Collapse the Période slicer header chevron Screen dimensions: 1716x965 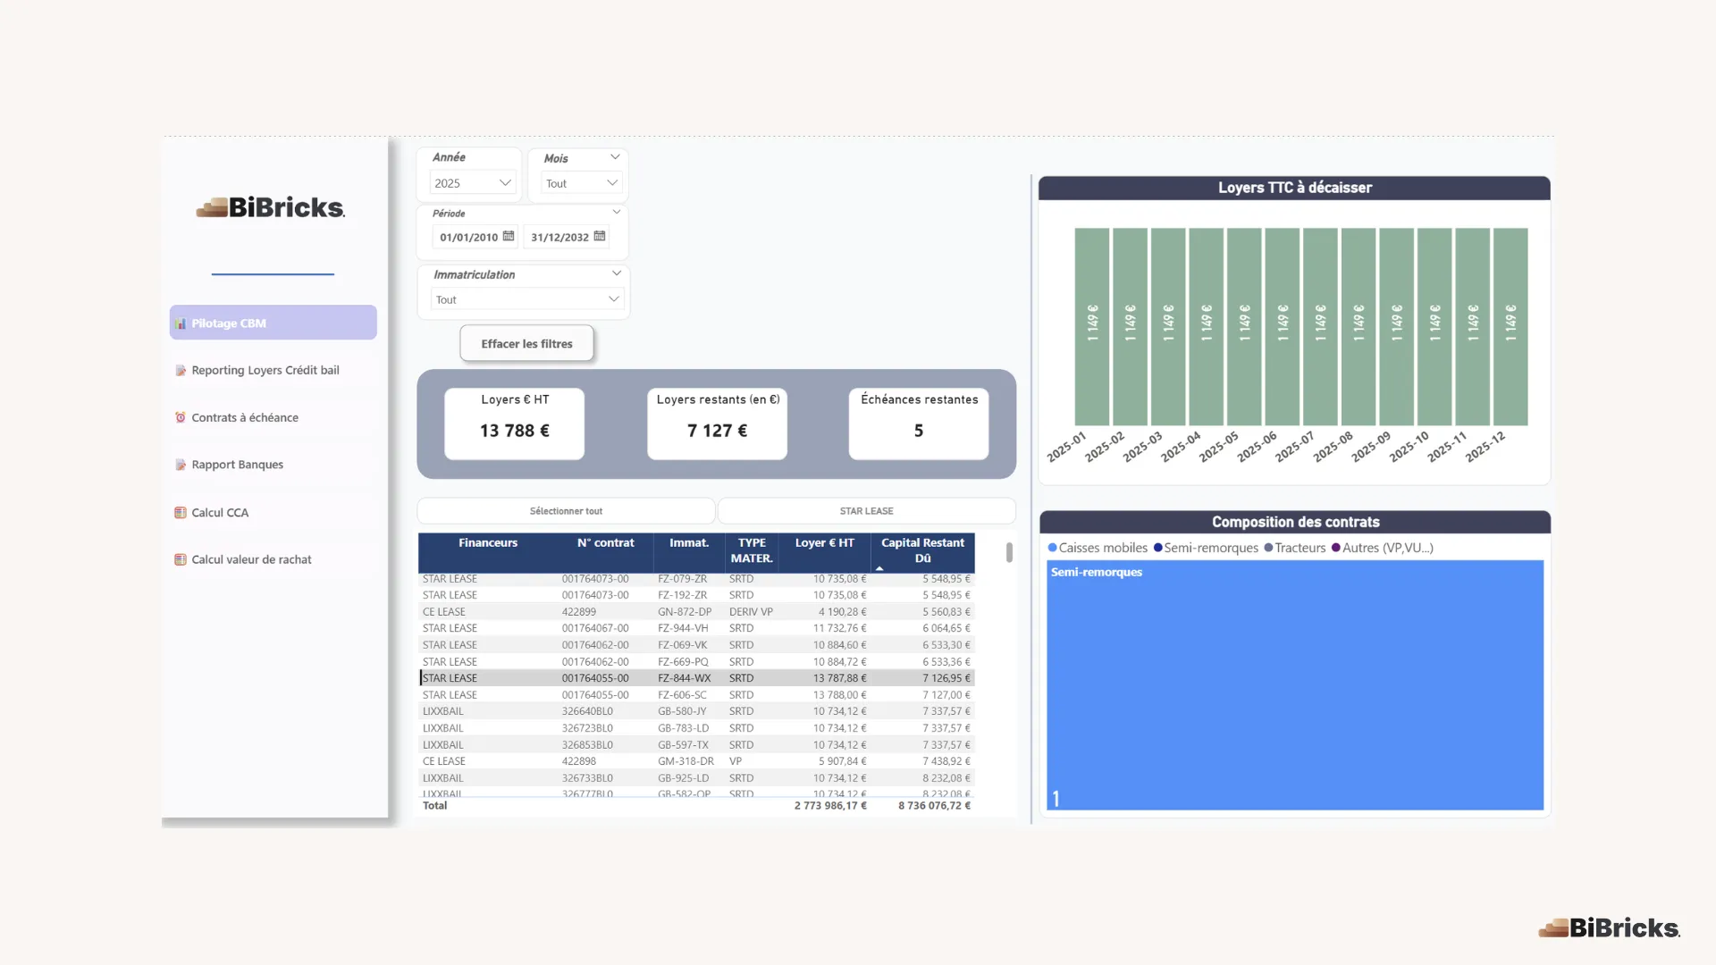pos(617,213)
